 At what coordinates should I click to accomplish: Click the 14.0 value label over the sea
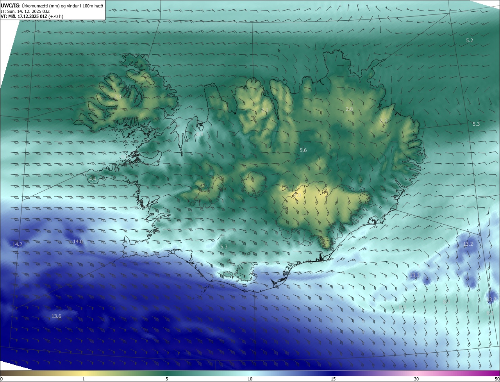tap(78, 242)
